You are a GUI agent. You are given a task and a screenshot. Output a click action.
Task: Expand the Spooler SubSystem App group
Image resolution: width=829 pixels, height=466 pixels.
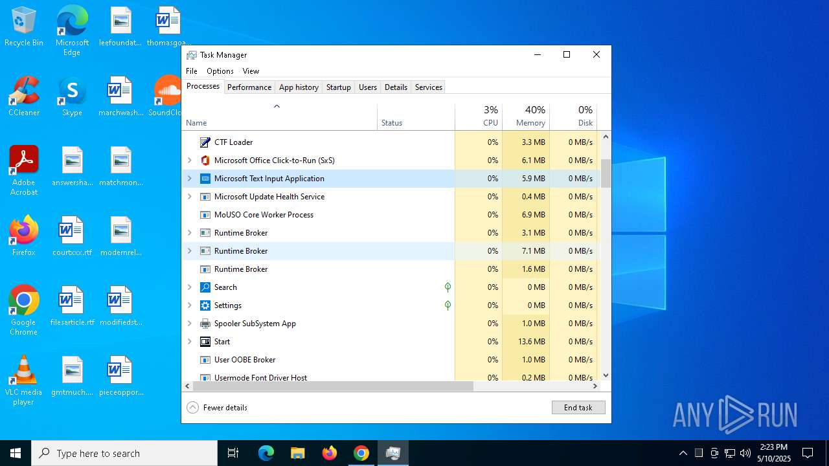(x=190, y=323)
